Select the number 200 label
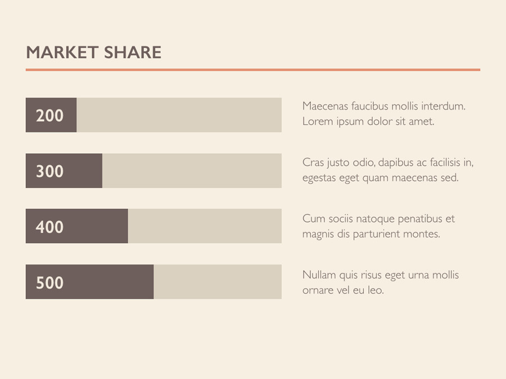Image resolution: width=506 pixels, height=379 pixels. 50,116
